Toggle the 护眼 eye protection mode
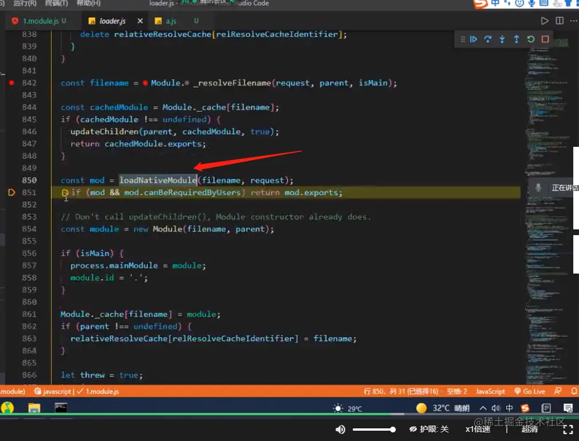The image size is (579, 441). pyautogui.click(x=429, y=429)
